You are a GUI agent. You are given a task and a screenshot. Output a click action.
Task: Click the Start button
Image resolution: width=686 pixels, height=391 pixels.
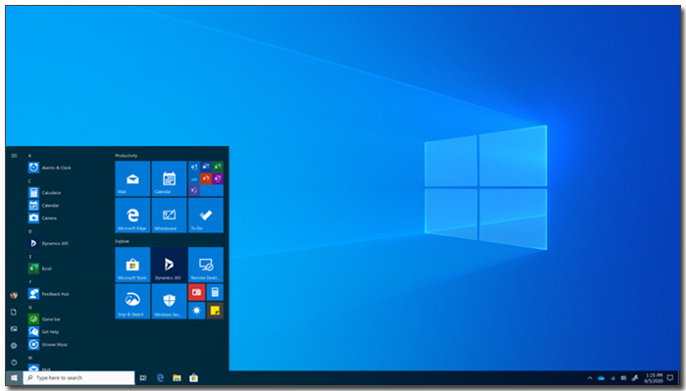[x=14, y=378]
